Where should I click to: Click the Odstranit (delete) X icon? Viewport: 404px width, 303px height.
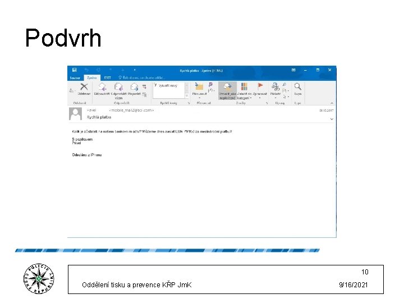tap(84, 87)
